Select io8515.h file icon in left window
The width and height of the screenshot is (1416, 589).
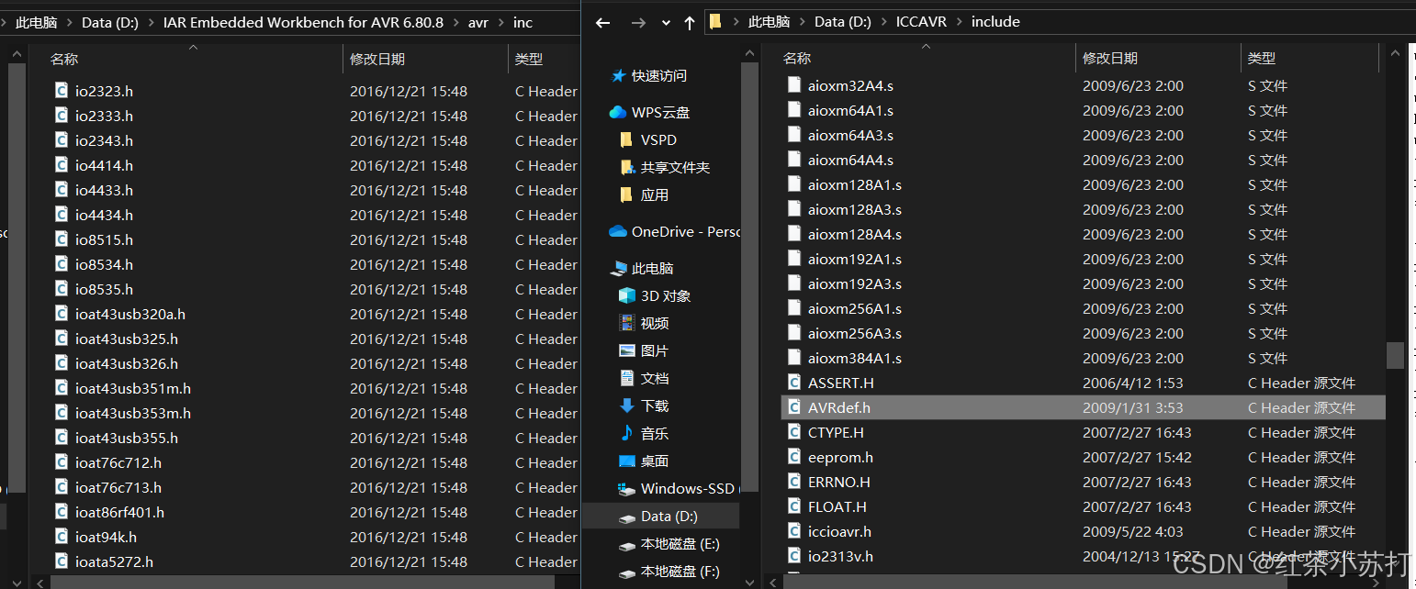click(62, 239)
